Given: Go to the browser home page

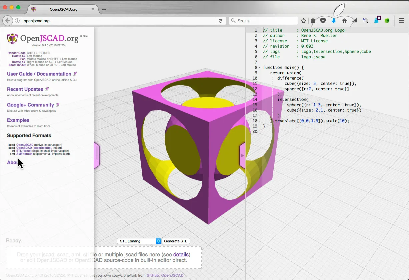Looking at the screenshot, I should tap(344, 20).
